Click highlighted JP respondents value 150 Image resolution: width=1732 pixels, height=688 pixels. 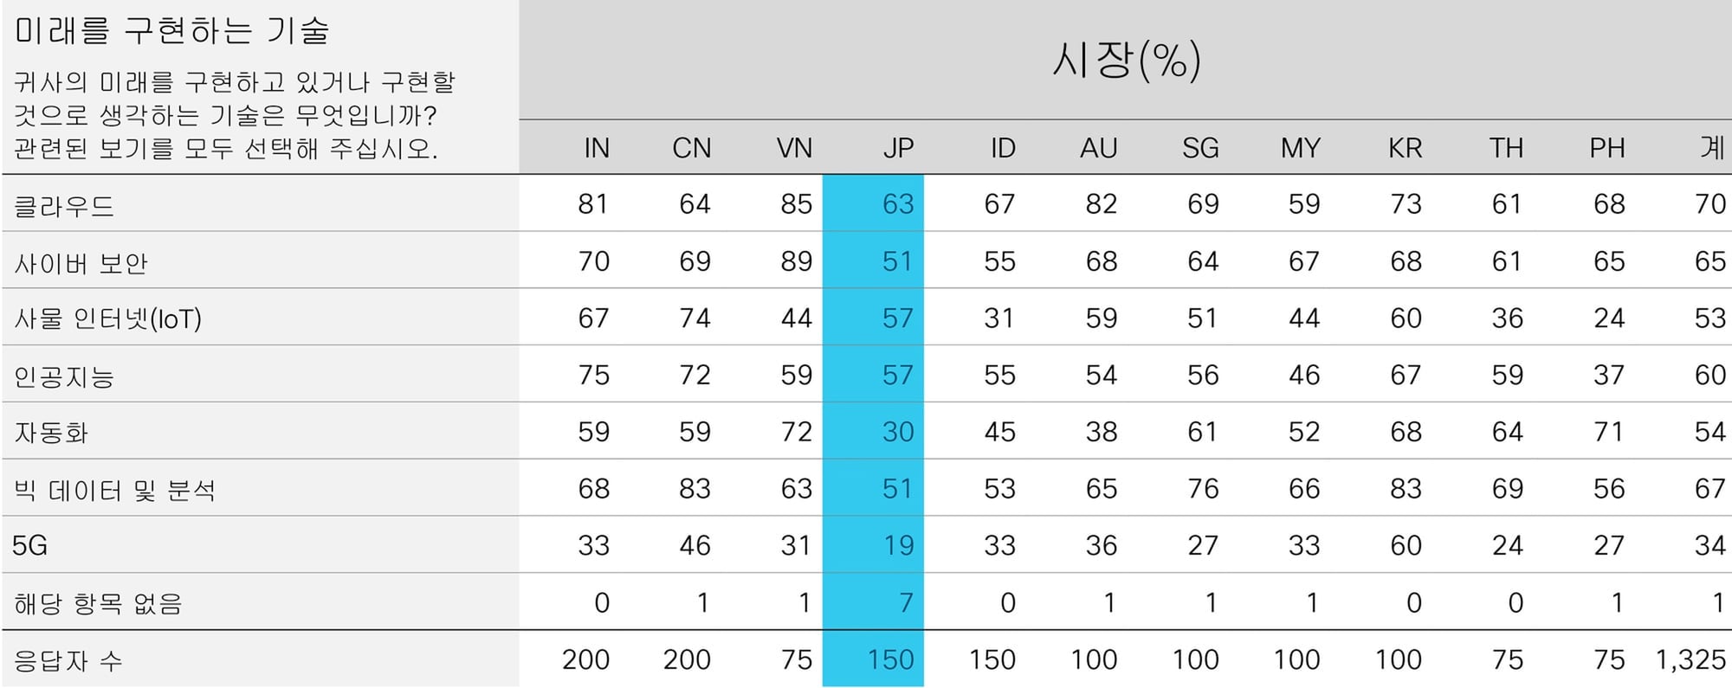coord(890,660)
